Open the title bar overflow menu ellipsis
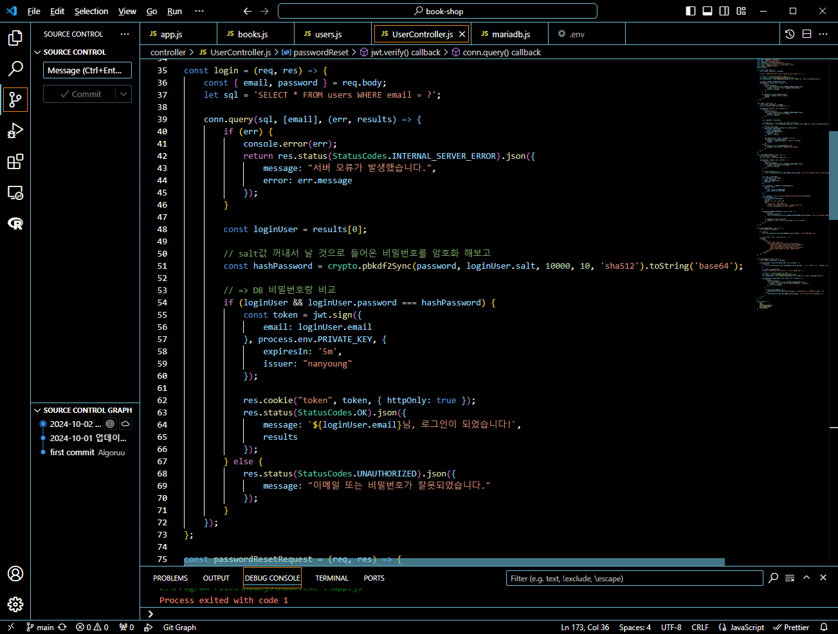The height and width of the screenshot is (634, 838). point(199,11)
